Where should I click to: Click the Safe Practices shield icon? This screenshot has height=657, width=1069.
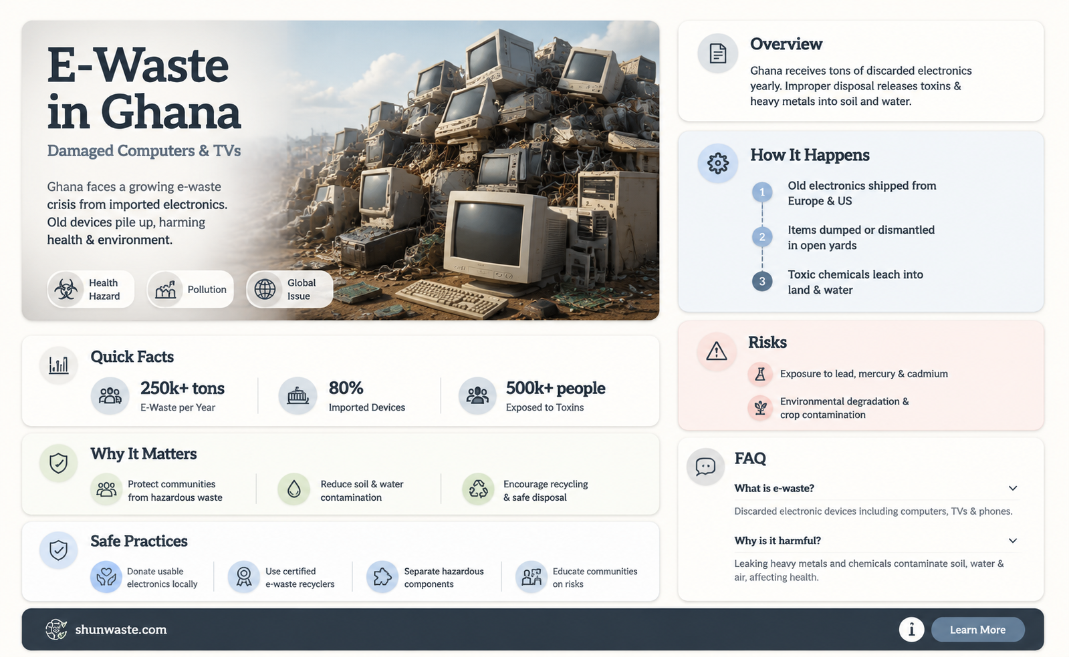pyautogui.click(x=58, y=550)
